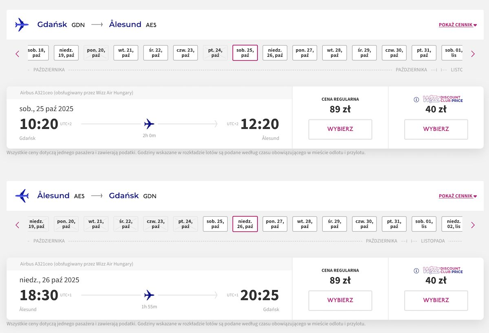
Task: Click the outbound previous-dates left arrow
Action: point(17,53)
